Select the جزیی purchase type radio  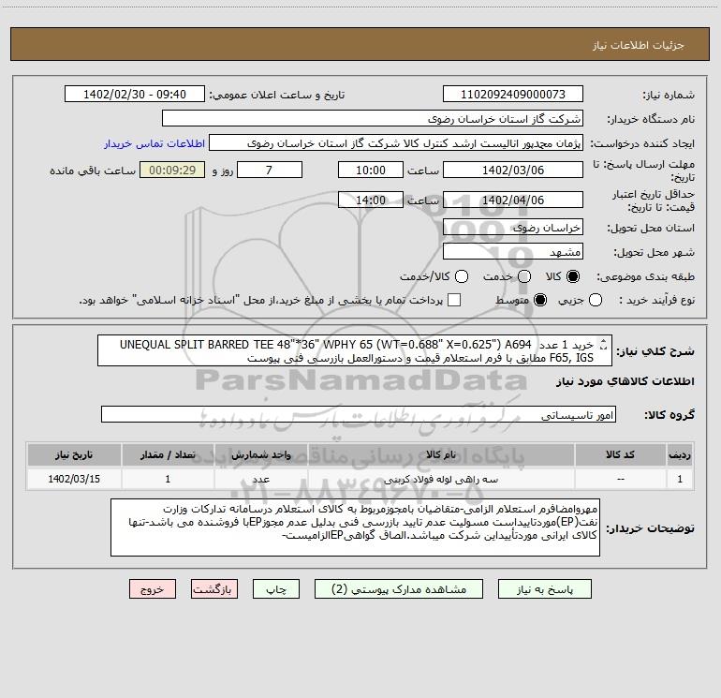tap(596, 300)
